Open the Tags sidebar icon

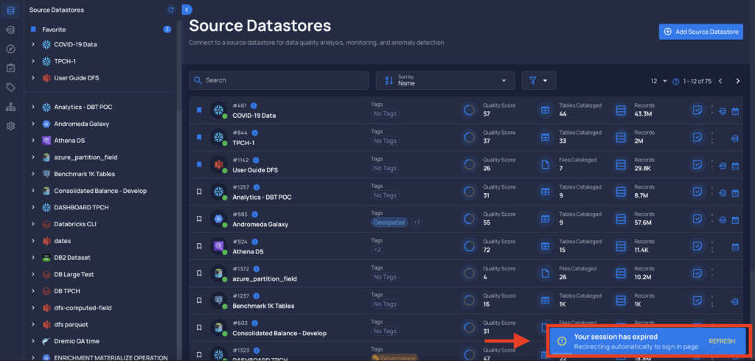click(x=10, y=88)
